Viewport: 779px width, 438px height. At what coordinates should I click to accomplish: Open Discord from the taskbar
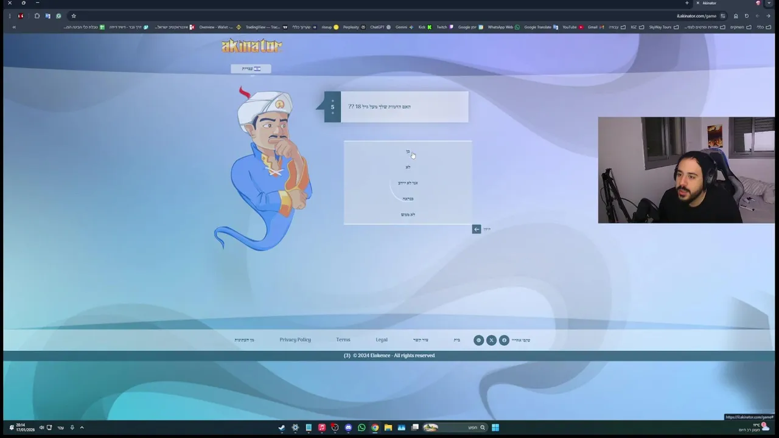click(348, 428)
